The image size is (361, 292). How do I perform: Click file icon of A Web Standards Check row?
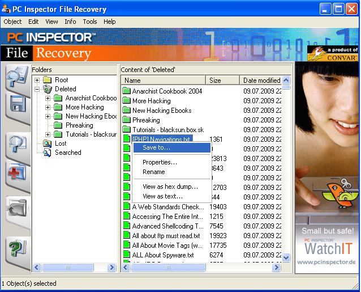(x=127, y=206)
